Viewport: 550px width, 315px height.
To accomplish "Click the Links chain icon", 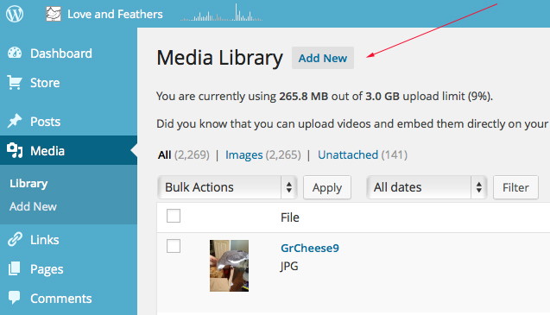I will [15, 240].
